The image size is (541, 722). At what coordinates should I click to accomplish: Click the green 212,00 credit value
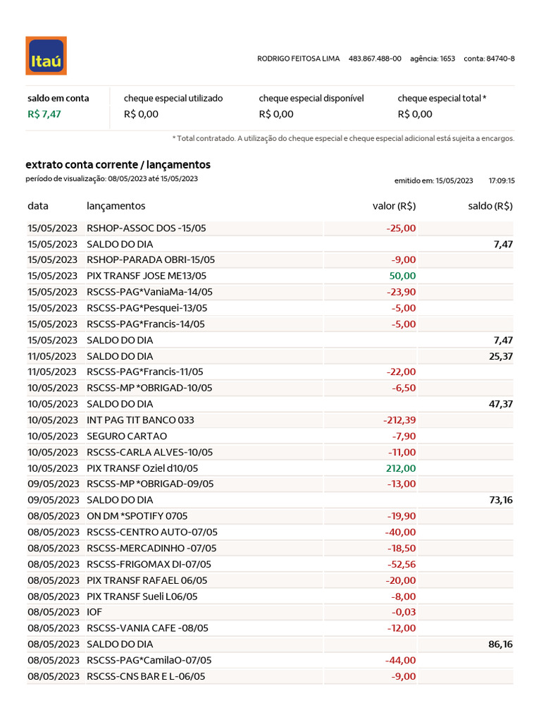click(401, 468)
